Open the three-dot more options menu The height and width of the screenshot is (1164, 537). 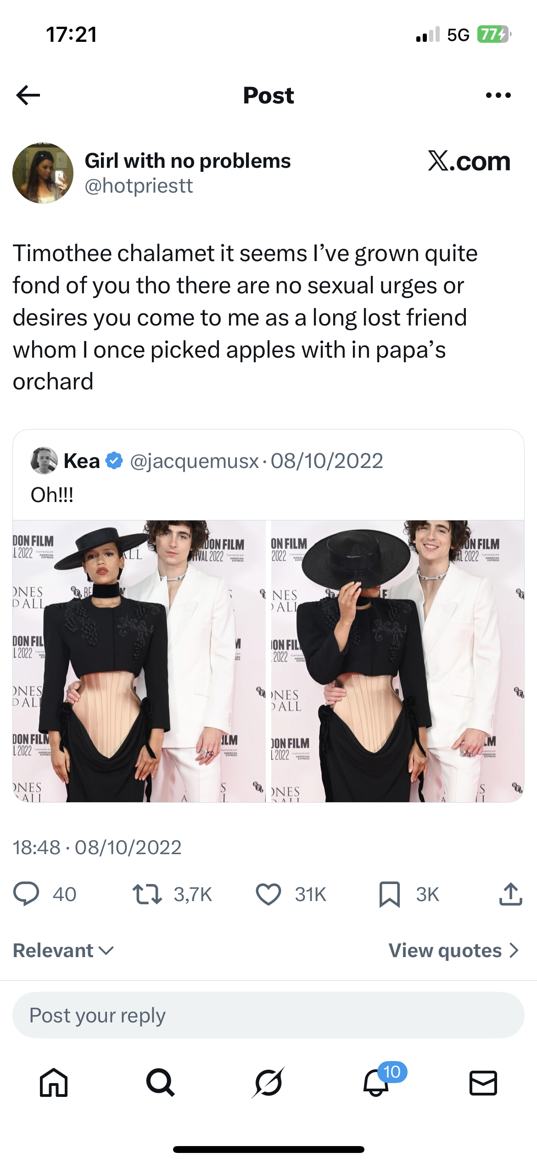(x=498, y=95)
